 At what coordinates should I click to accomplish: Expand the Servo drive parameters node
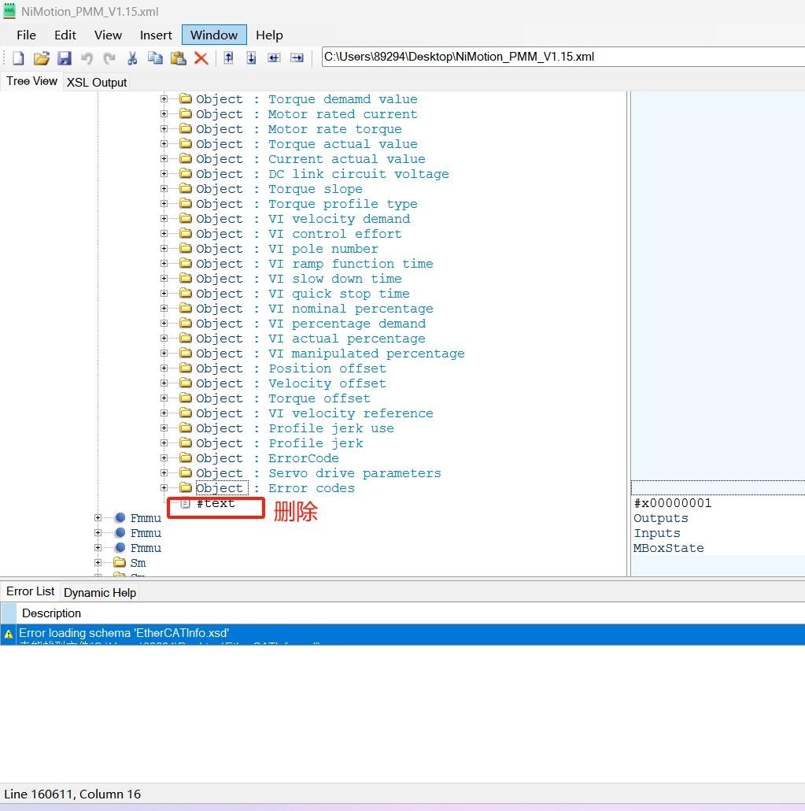(x=164, y=473)
